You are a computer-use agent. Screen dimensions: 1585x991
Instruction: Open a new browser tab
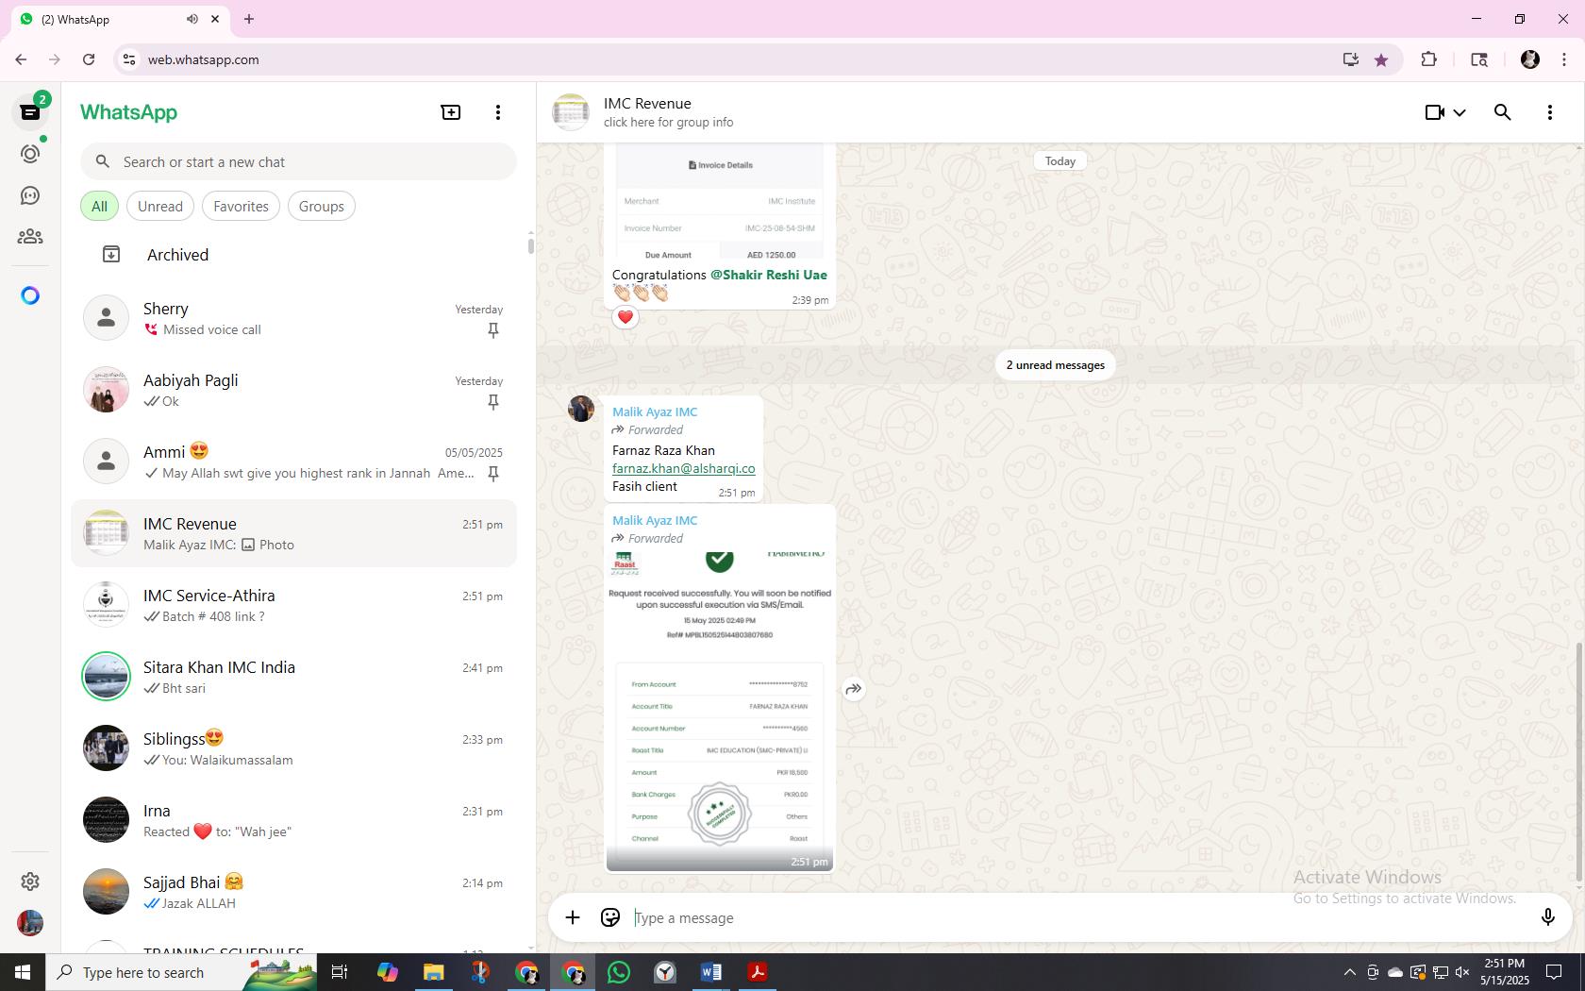[249, 19]
